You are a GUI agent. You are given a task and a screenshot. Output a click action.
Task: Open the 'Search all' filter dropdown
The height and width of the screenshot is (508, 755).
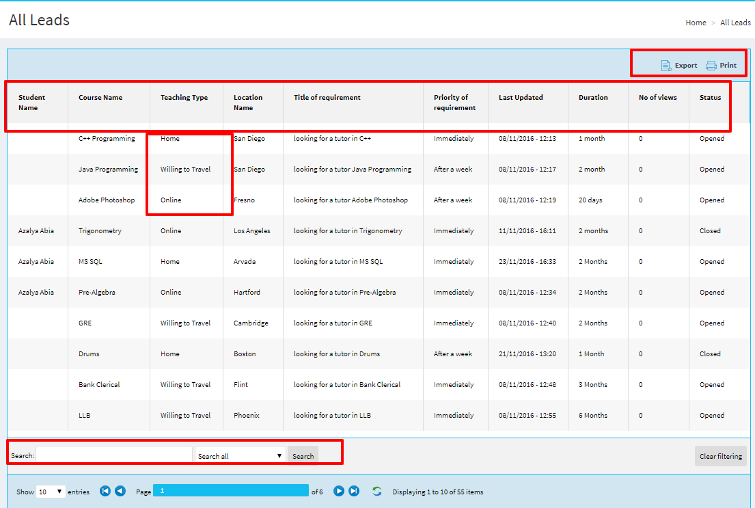tap(240, 456)
